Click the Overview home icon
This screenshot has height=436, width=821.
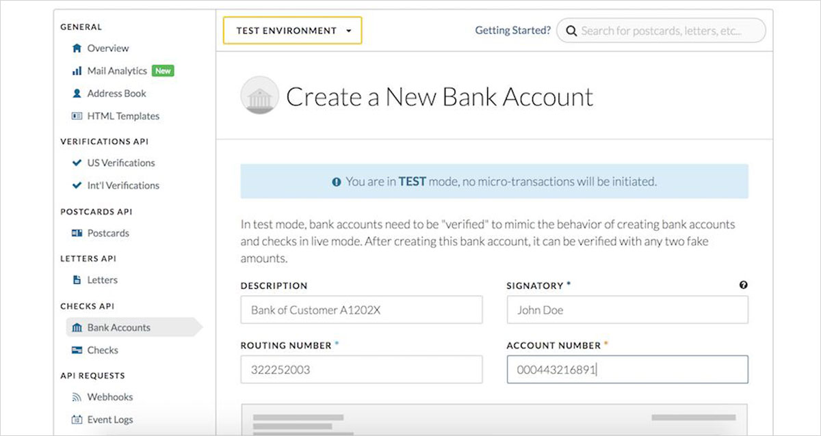point(77,49)
